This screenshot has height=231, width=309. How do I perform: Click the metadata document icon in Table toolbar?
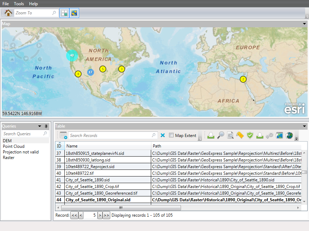pos(230,135)
